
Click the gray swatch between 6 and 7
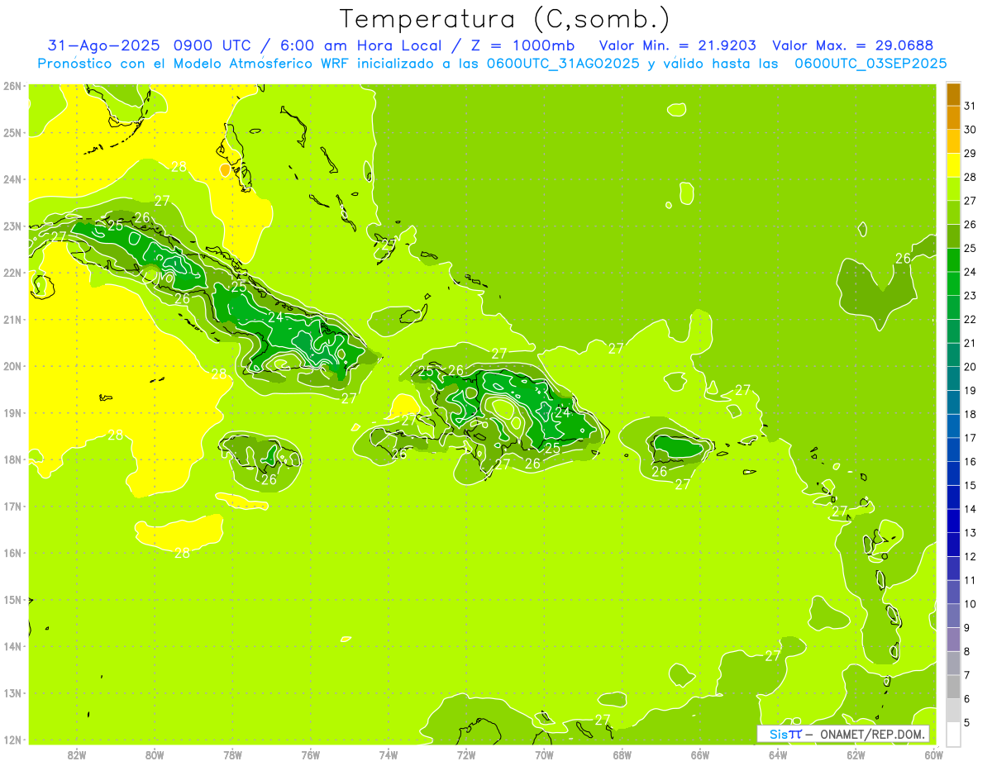(953, 687)
